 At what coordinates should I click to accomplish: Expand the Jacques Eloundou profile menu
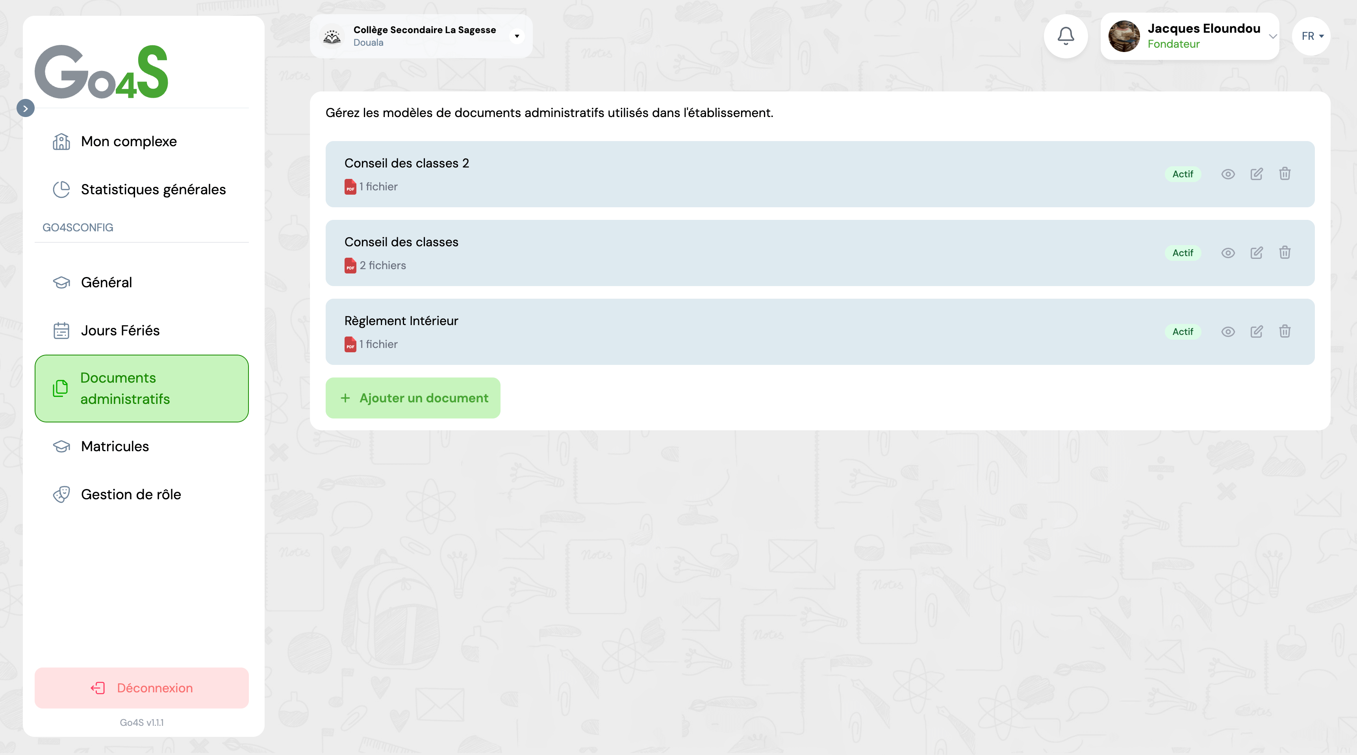(x=1272, y=36)
